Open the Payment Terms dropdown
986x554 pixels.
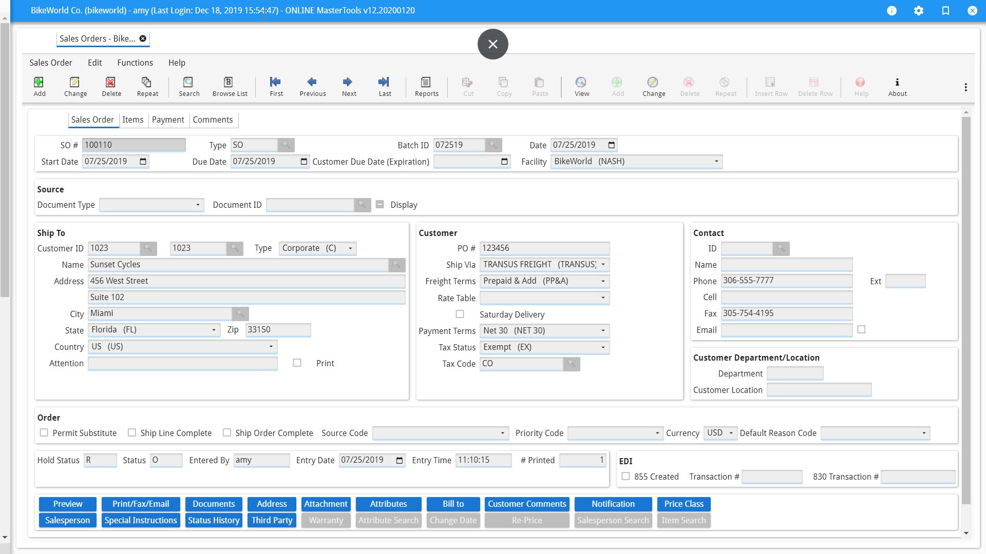click(603, 331)
